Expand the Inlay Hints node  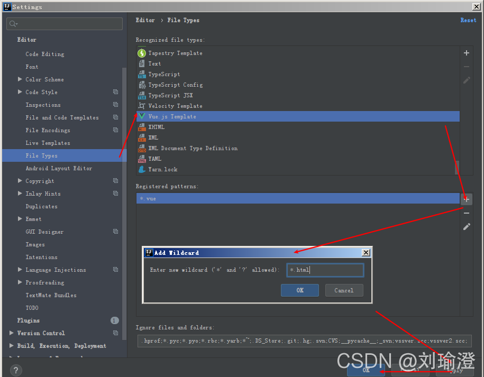[20, 194]
